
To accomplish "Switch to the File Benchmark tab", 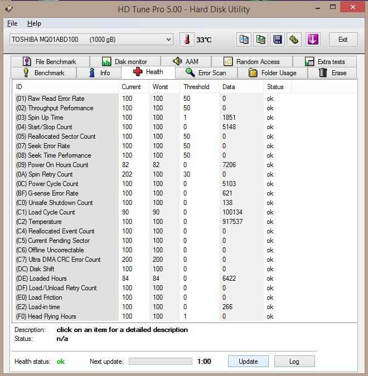I will (x=50, y=62).
